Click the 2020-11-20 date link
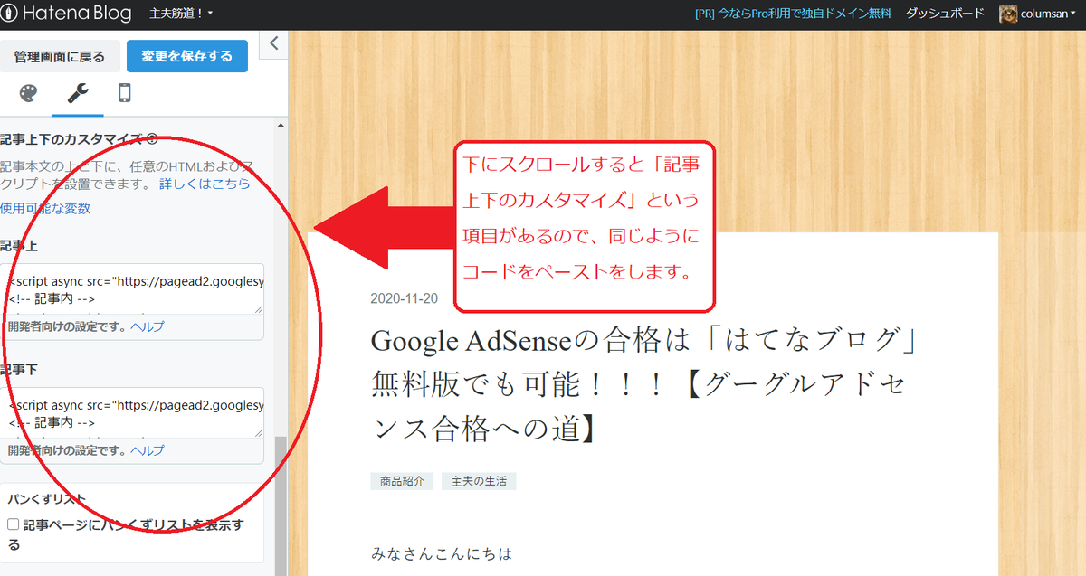Screen dimensions: 1086x576 click(x=404, y=299)
